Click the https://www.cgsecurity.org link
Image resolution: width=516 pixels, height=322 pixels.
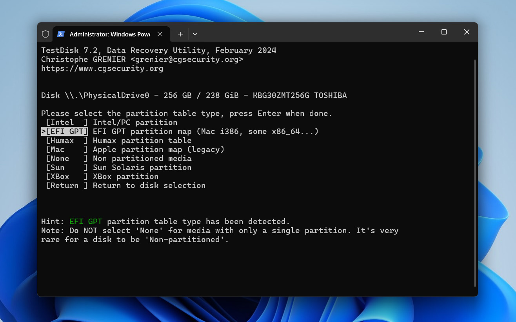(x=102, y=69)
